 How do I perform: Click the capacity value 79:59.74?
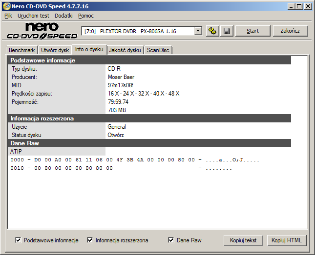tap(118, 102)
